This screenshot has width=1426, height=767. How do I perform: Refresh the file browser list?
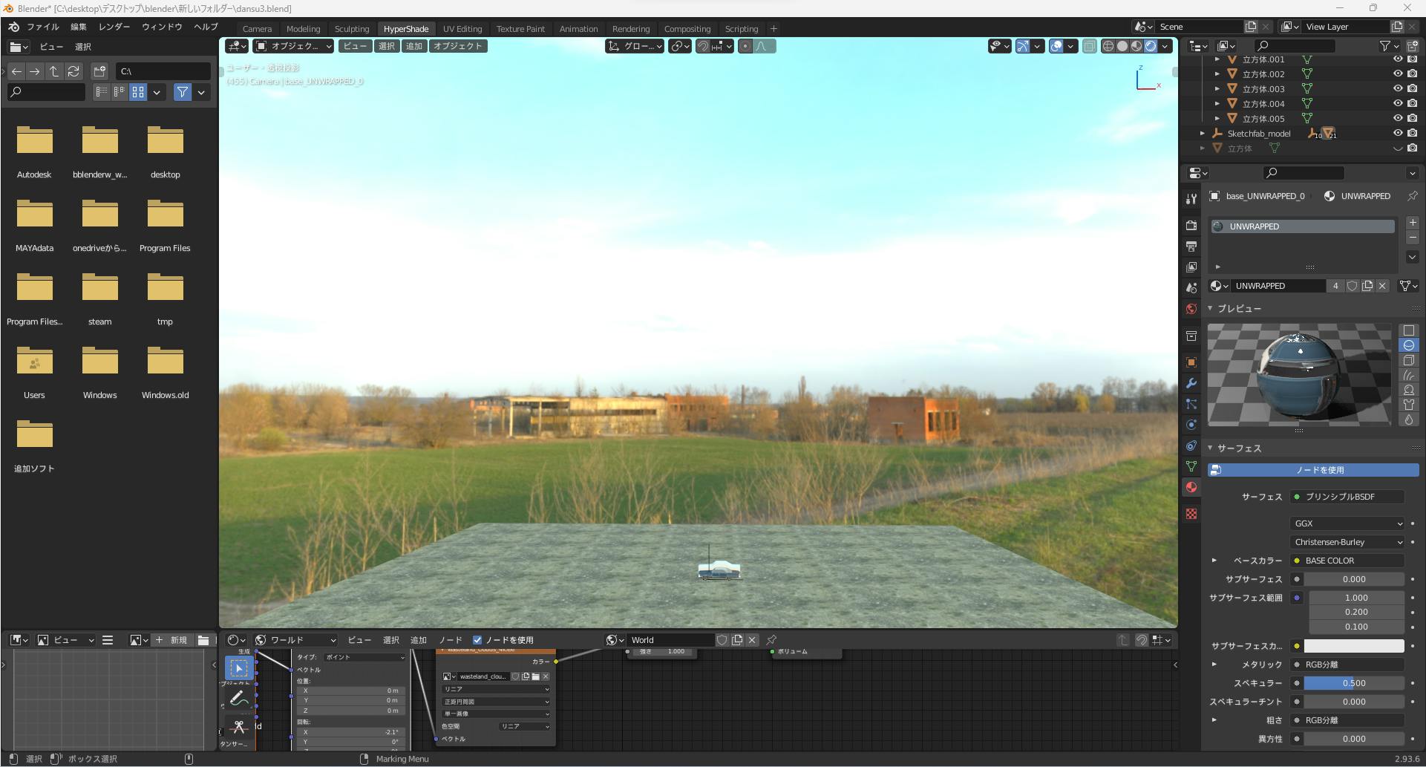point(73,71)
